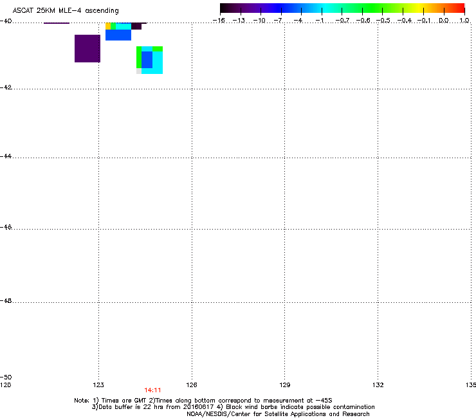Click the "123" longitude axis label
Screen dimensions: 476x418
(x=98, y=385)
